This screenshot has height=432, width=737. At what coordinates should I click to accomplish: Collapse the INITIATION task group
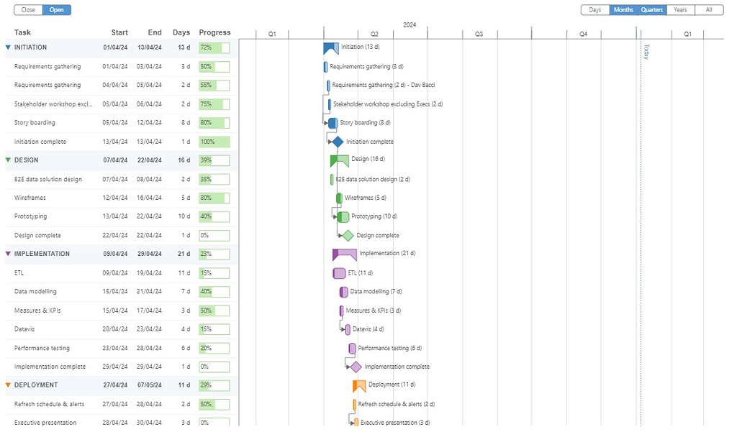click(x=7, y=47)
